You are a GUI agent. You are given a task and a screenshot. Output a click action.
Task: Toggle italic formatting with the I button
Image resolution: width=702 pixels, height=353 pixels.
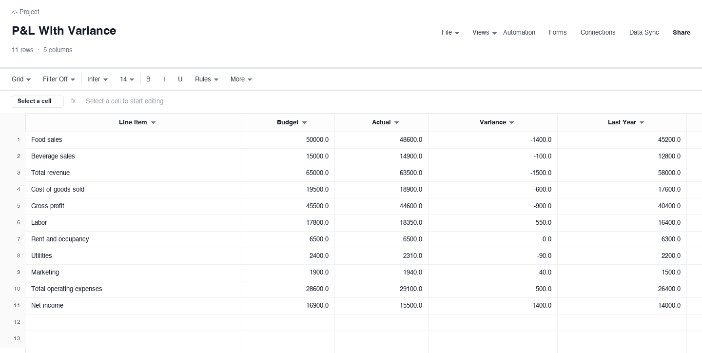(164, 79)
